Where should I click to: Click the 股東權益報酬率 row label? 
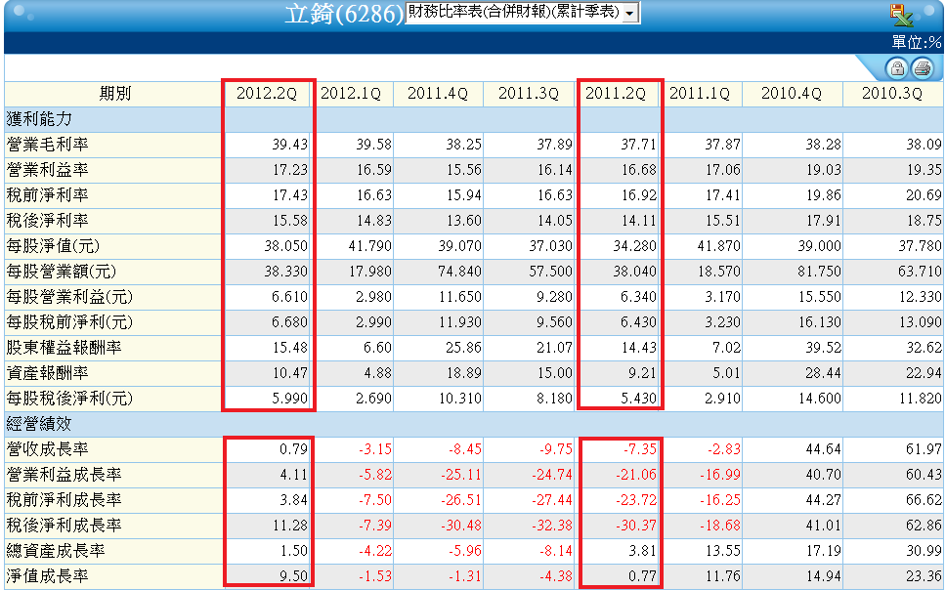click(64, 347)
